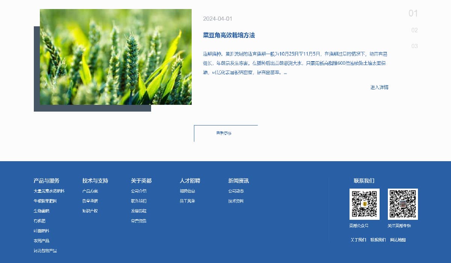Click the date 2024-04-01
451x263 pixels.
tap(218, 19)
